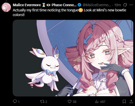
Task: Bookmark this post
Action: pyautogui.click(x=124, y=102)
